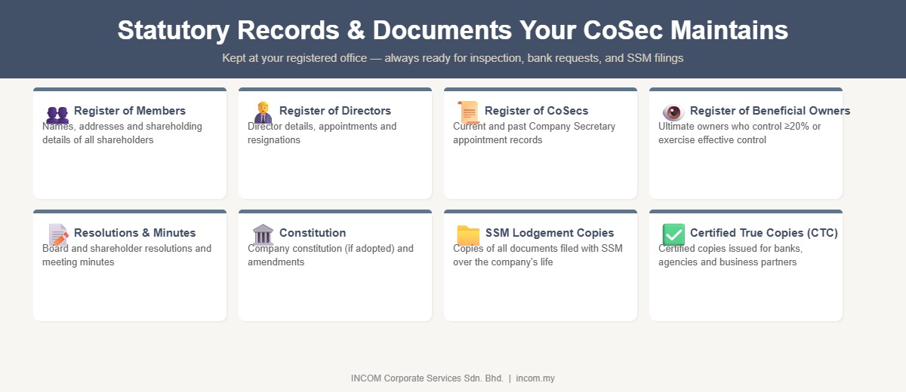Screen dimensions: 906x392
Task: Click the Resolutions & Minutes memo icon
Action: pyautogui.click(x=58, y=235)
